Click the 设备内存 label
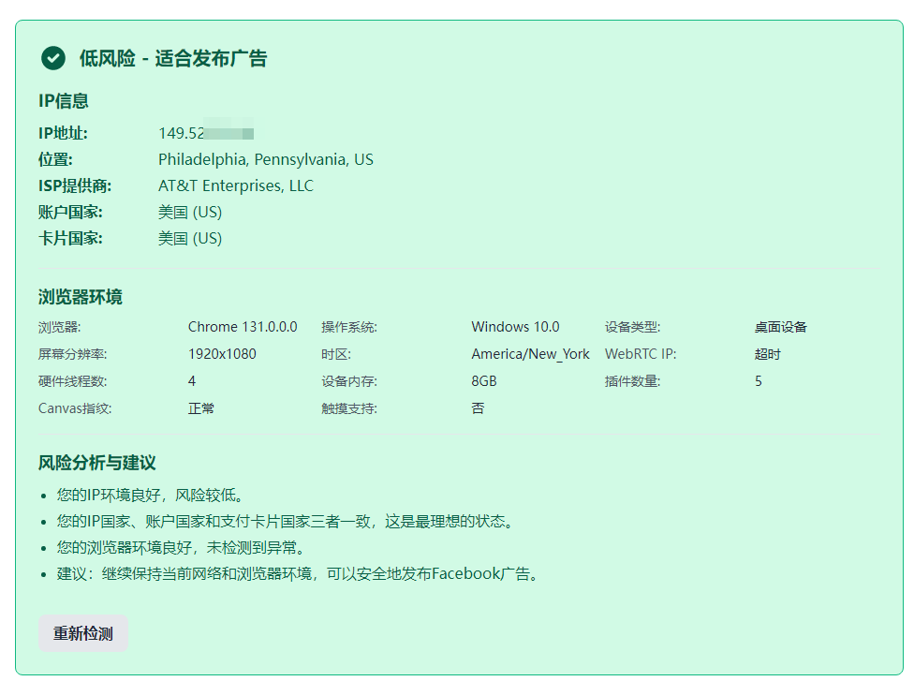This screenshot has height=696, width=914. 349,381
